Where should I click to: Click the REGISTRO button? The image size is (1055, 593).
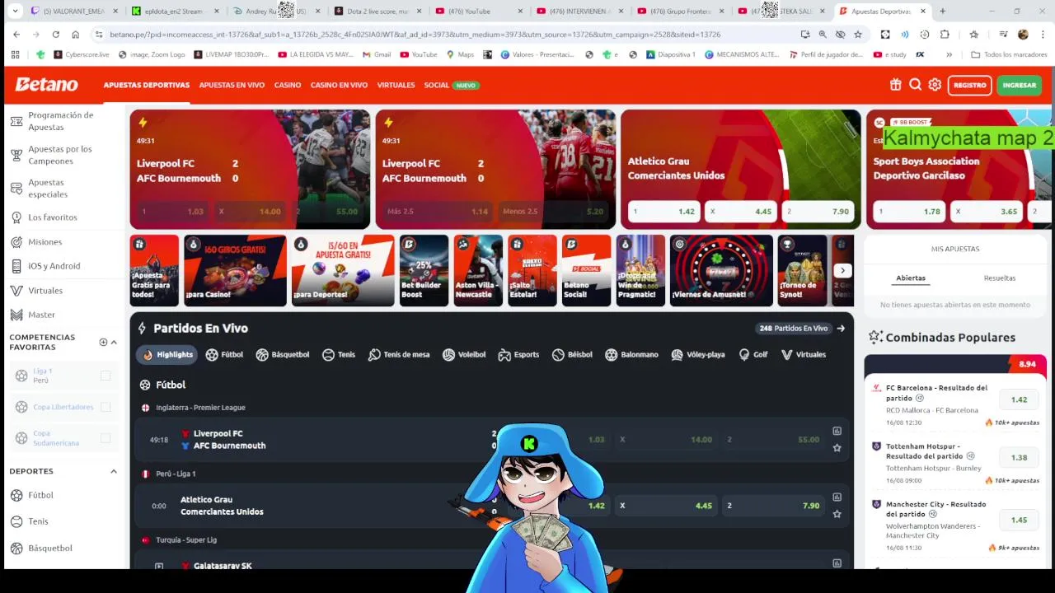pyautogui.click(x=969, y=85)
